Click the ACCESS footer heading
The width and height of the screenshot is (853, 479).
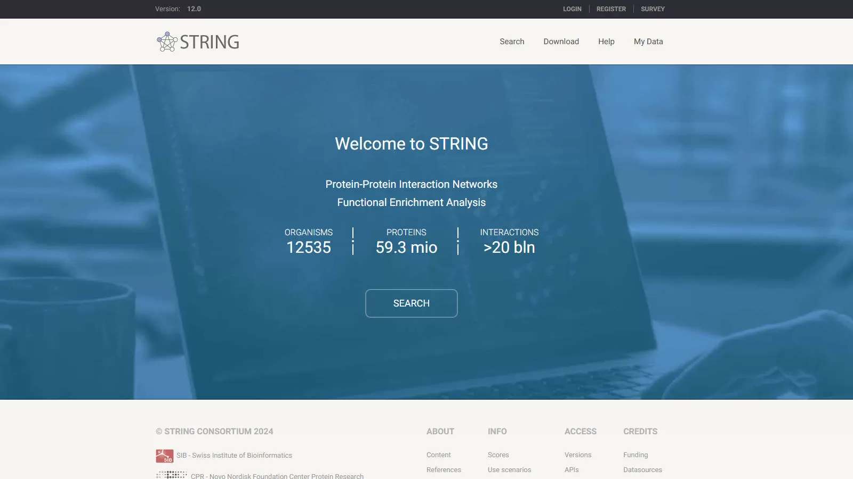581,432
